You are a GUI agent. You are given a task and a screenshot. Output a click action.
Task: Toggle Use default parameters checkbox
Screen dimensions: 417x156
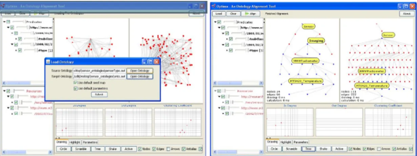point(76,88)
